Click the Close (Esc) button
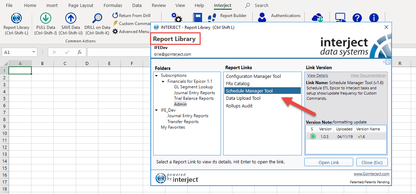 click(372, 162)
